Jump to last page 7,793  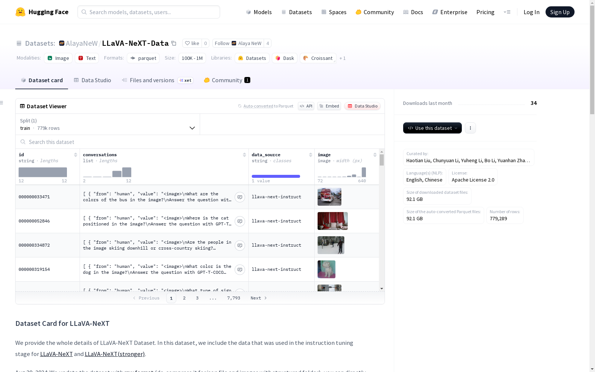point(234,298)
